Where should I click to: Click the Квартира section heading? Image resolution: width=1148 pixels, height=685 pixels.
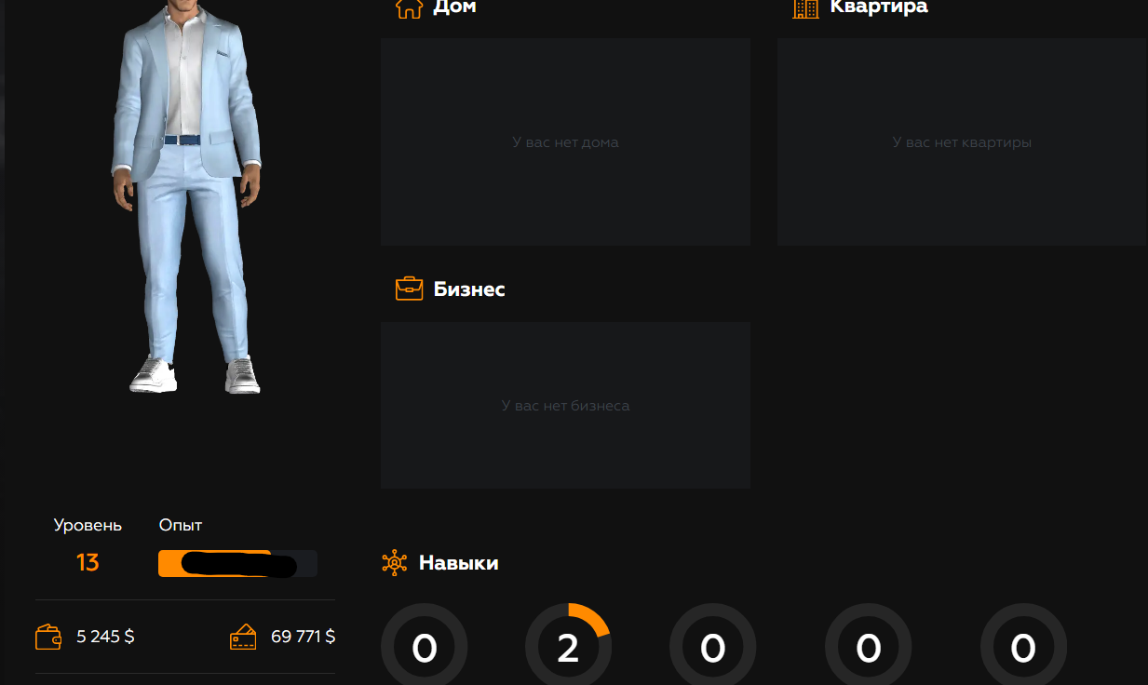click(878, 7)
